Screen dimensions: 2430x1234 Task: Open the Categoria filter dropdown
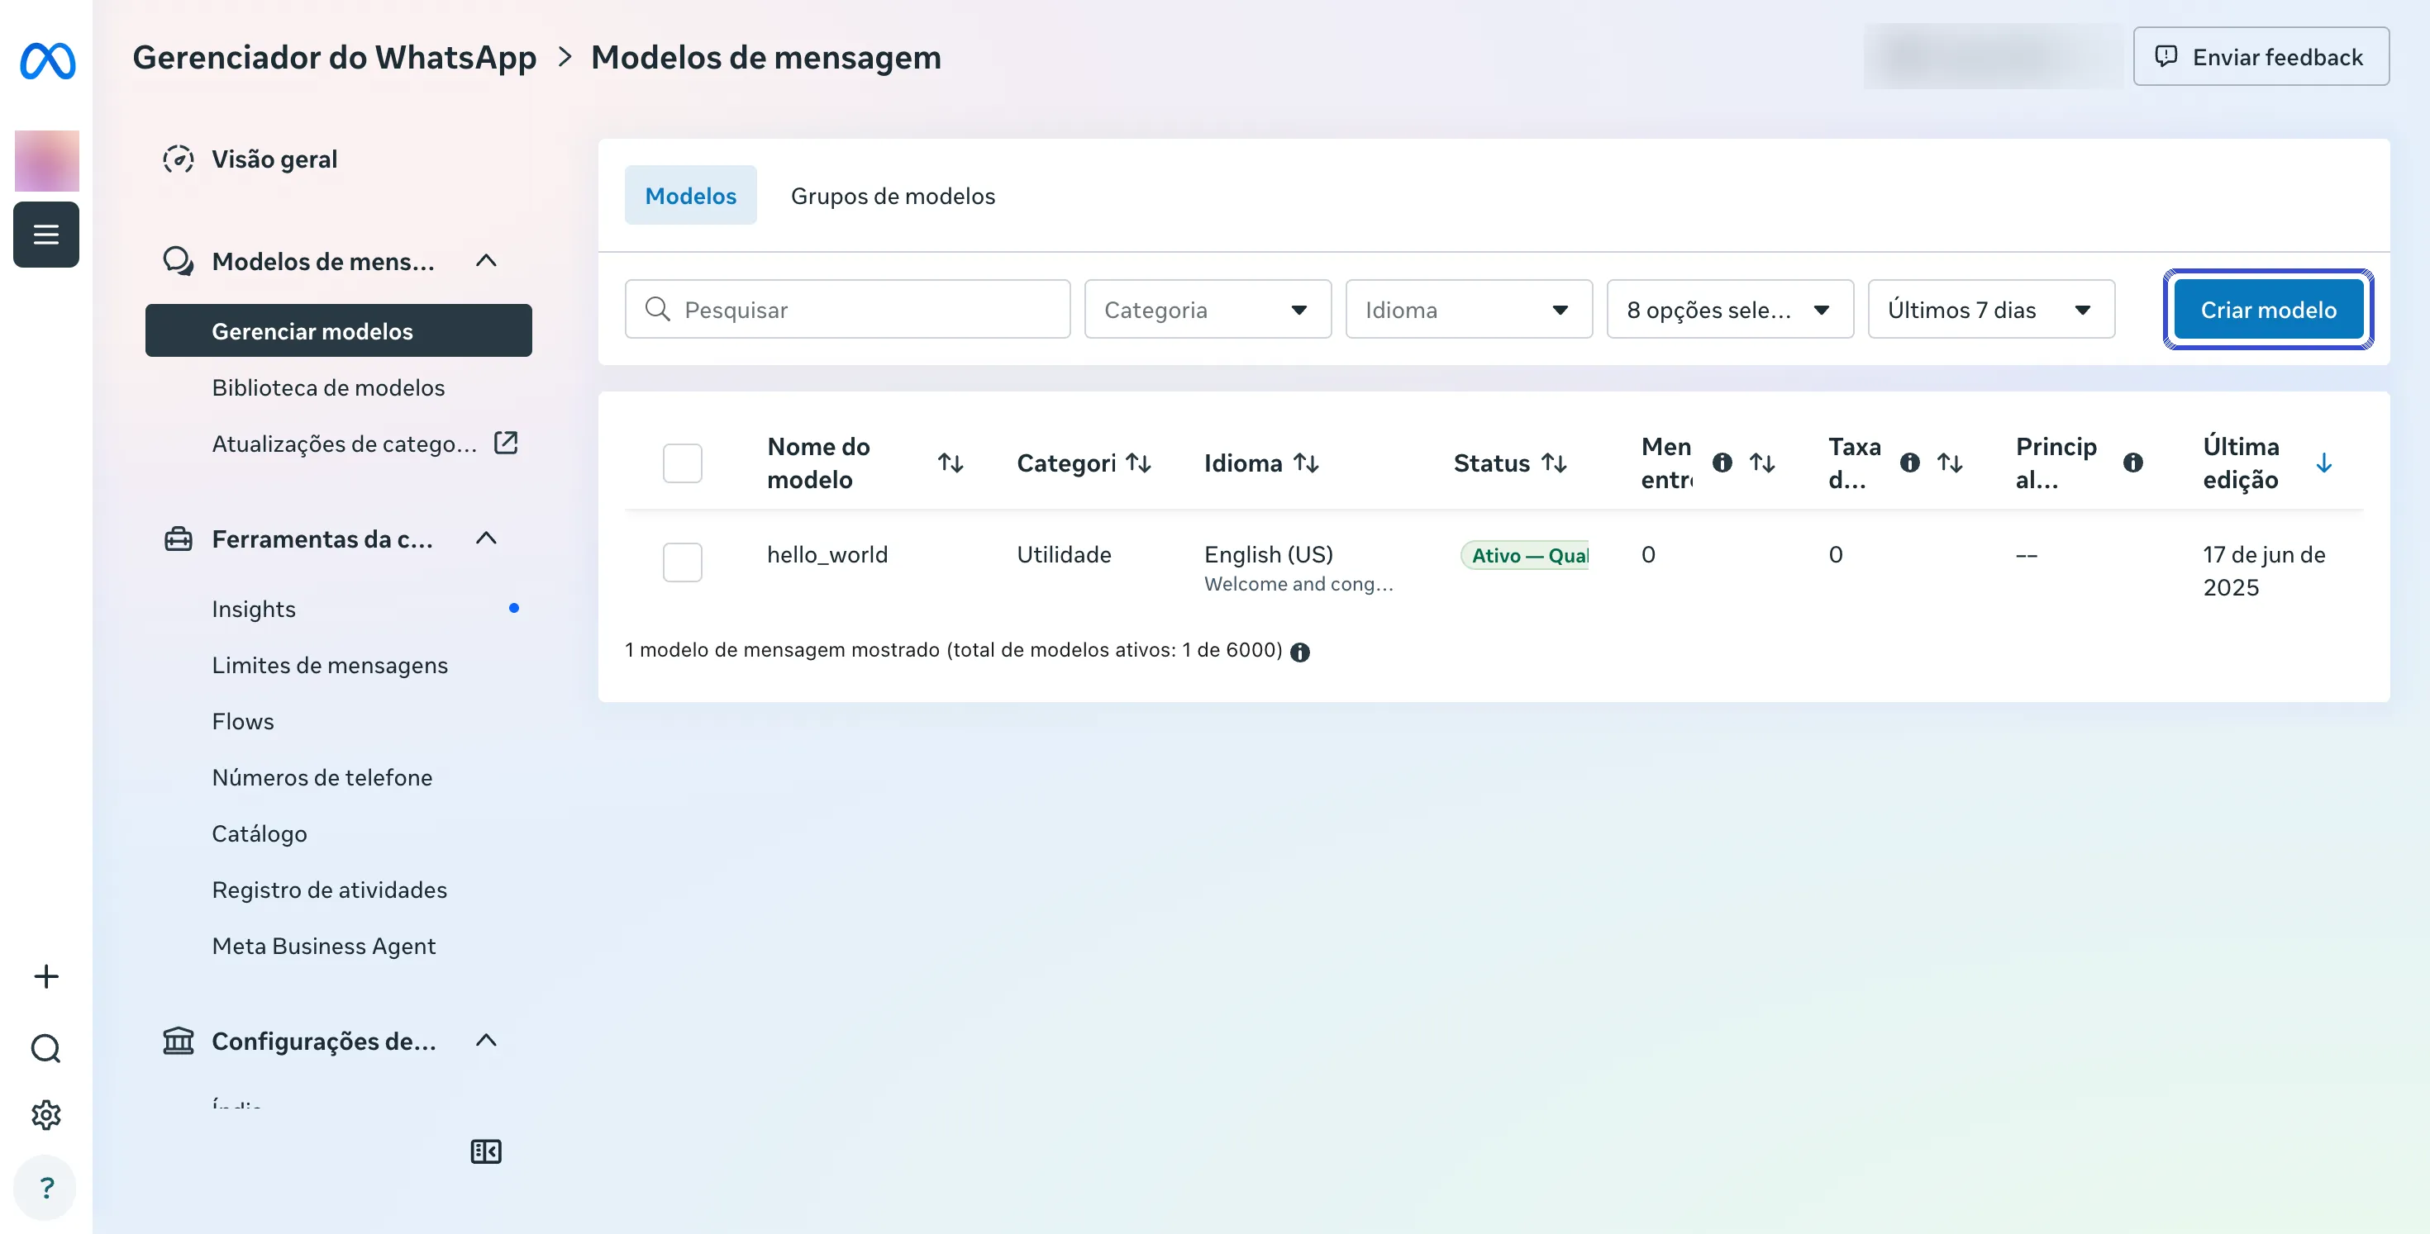[1208, 309]
